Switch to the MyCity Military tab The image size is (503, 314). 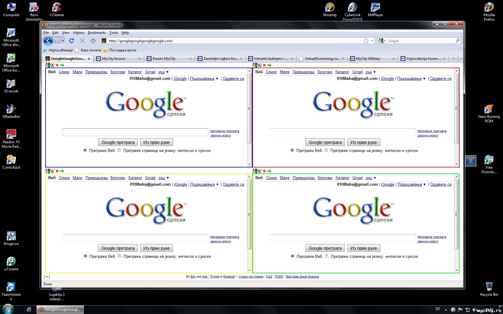tap(373, 59)
